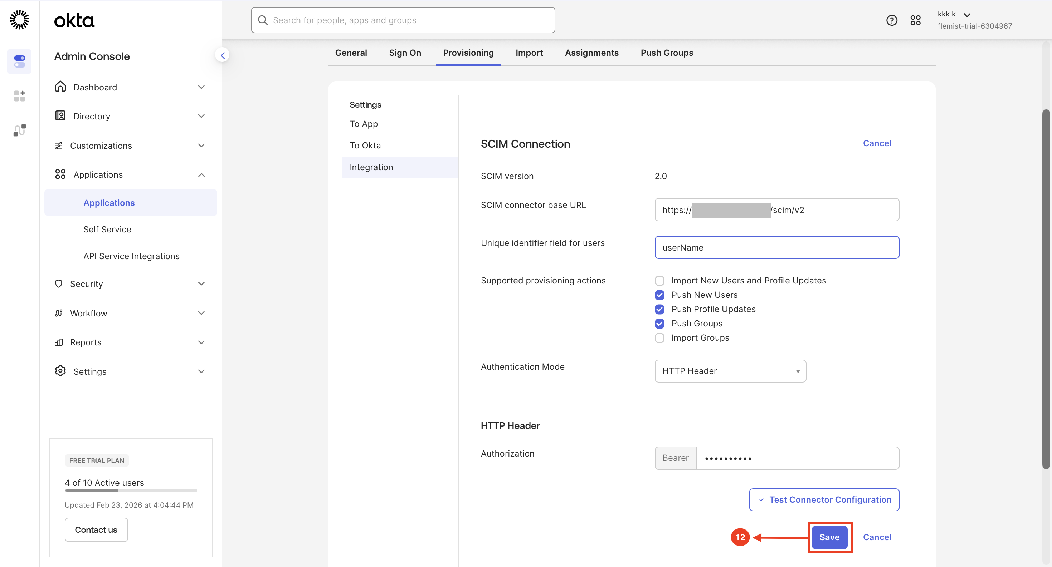Click Test Connector Configuration button

click(824, 499)
